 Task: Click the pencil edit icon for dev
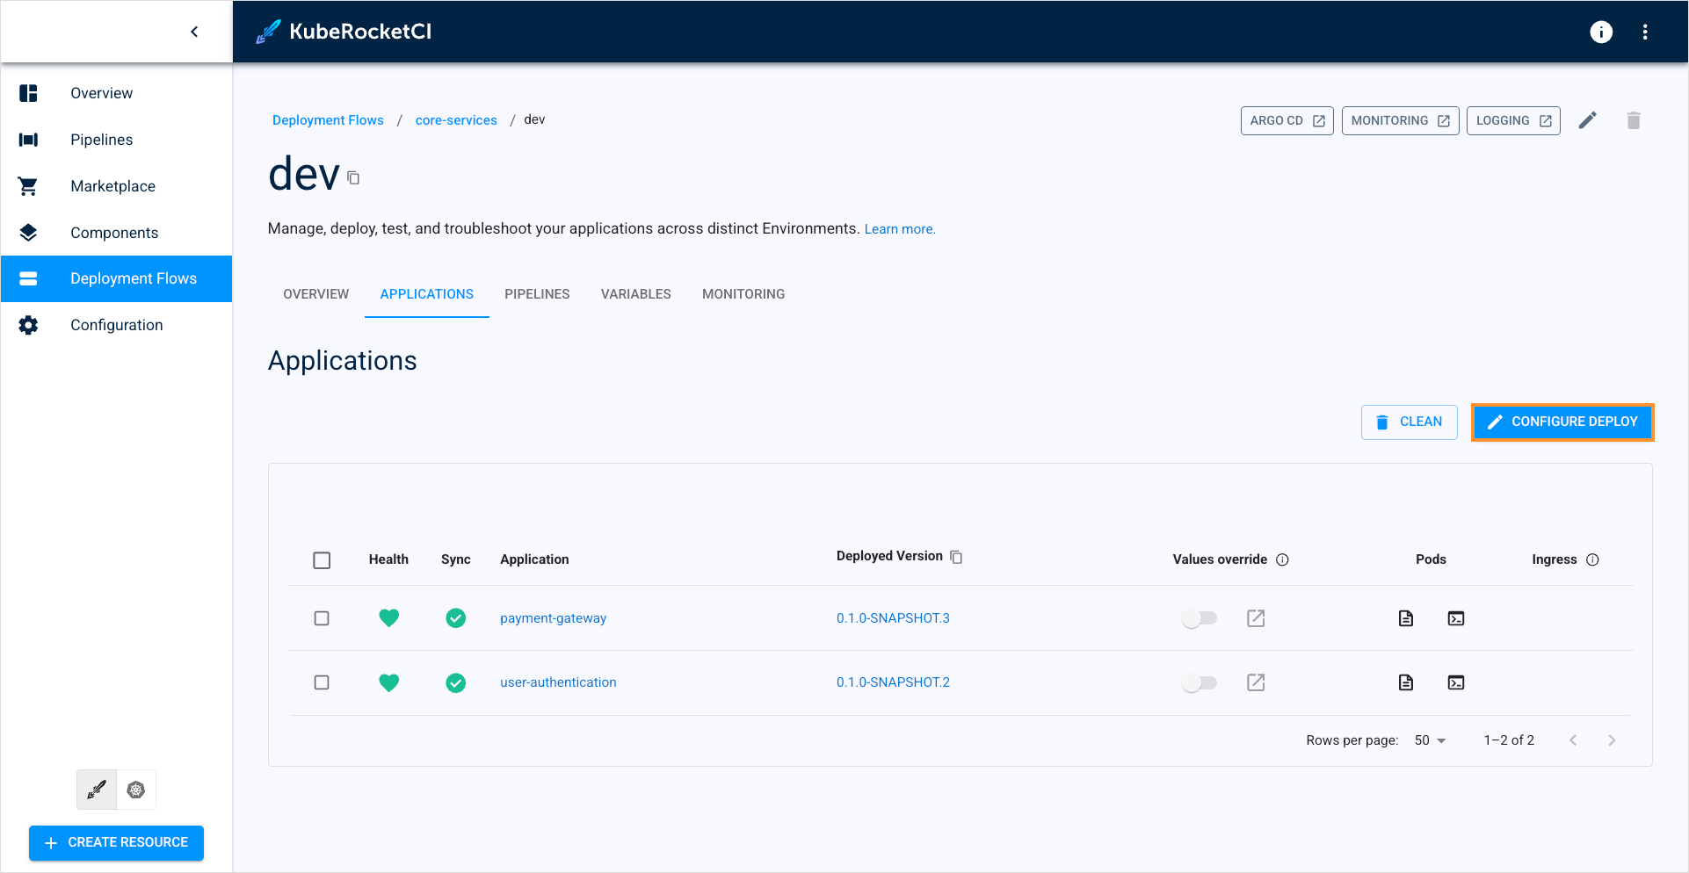(1587, 120)
